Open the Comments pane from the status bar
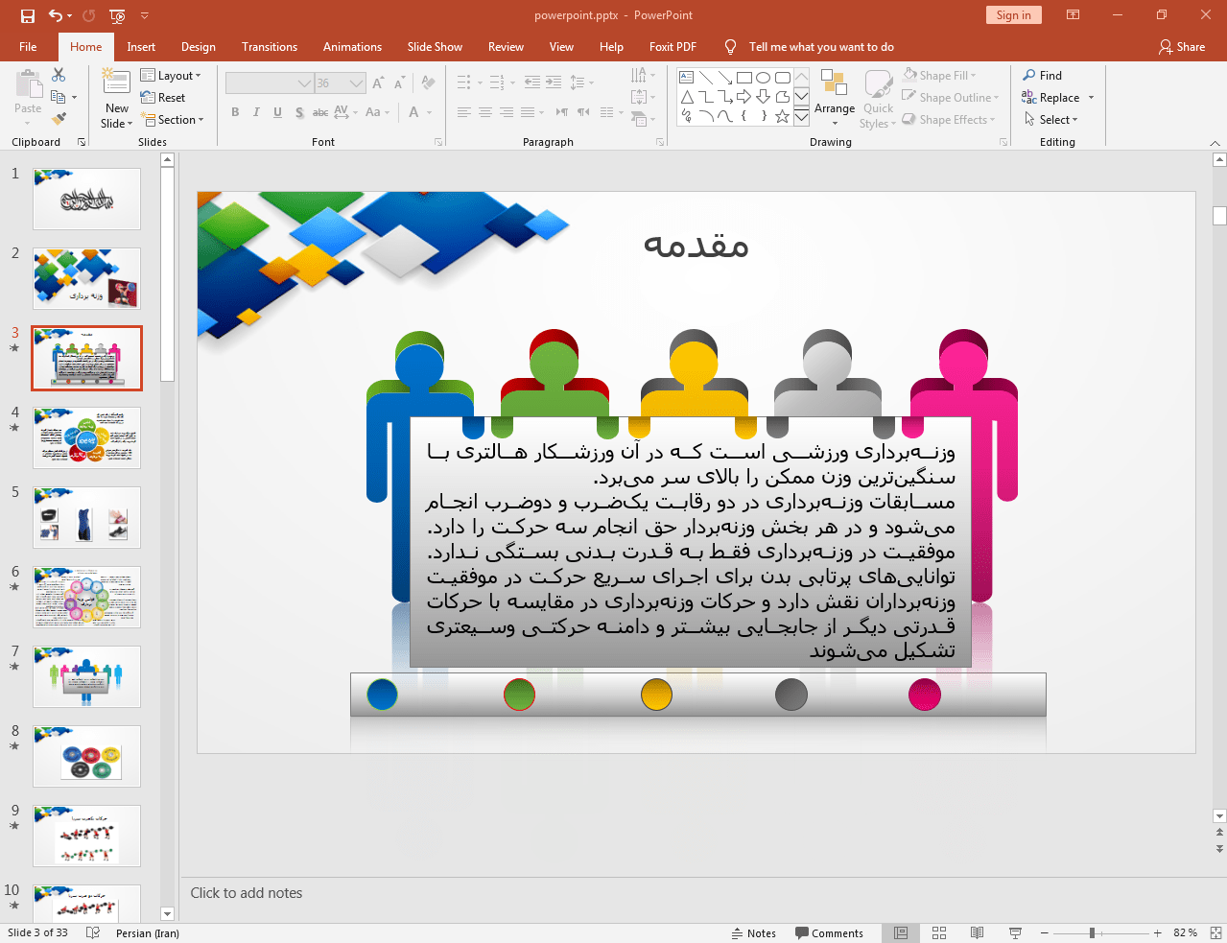Viewport: 1227px width, 943px height. click(829, 932)
